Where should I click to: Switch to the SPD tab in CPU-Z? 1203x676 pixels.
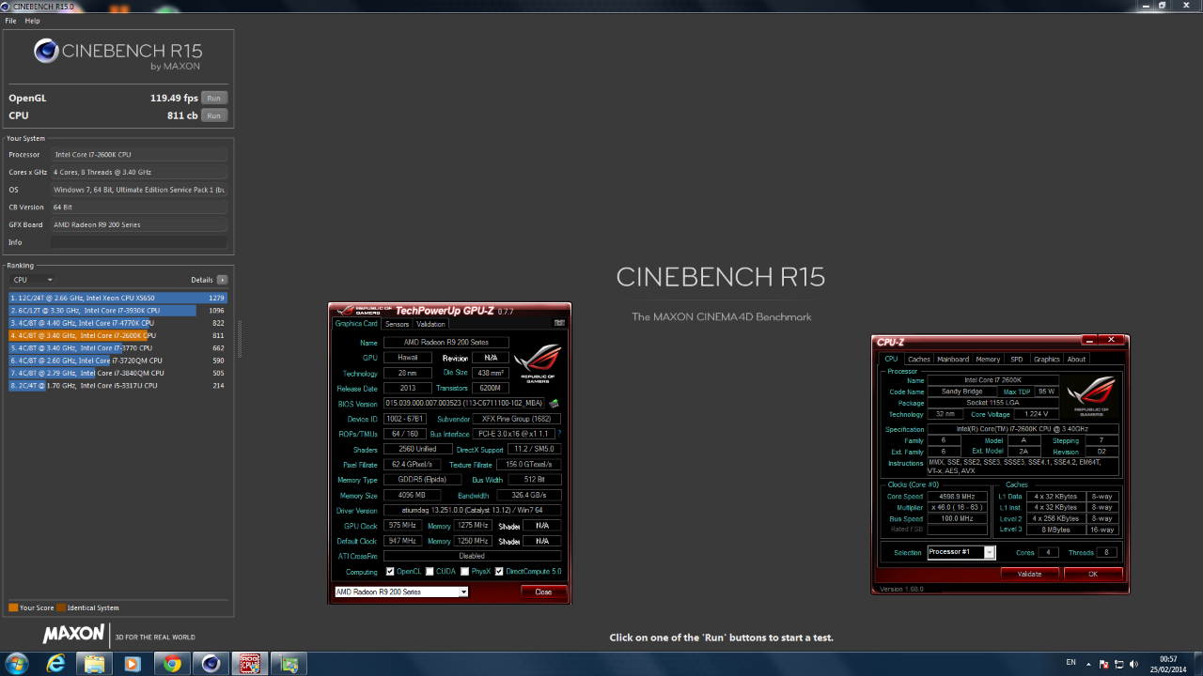[x=1017, y=359]
